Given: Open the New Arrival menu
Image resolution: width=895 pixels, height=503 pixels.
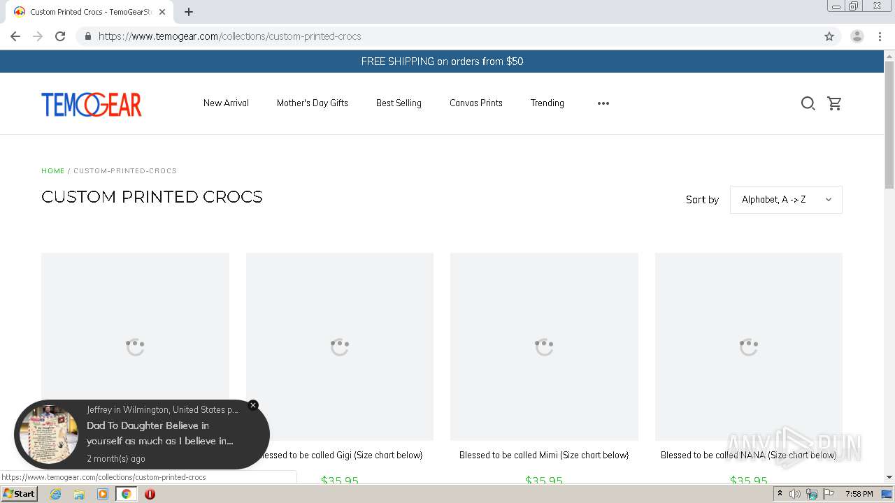Looking at the screenshot, I should [x=226, y=103].
